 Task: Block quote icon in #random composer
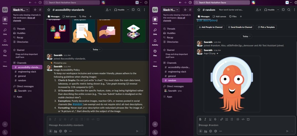(238, 119)
